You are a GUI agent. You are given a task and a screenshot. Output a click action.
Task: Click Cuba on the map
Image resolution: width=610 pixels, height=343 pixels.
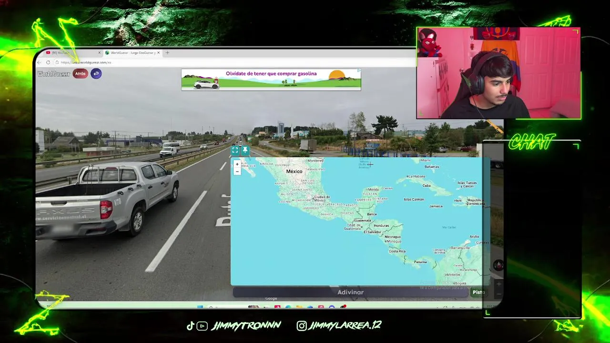427,185
